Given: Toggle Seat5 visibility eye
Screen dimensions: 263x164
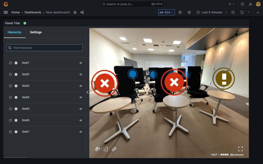Looking at the screenshot, I should 81,109.
